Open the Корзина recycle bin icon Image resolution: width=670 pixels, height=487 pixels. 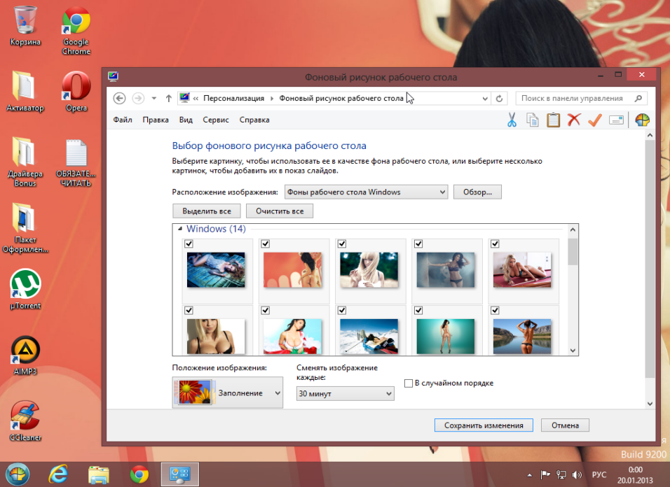[25, 25]
